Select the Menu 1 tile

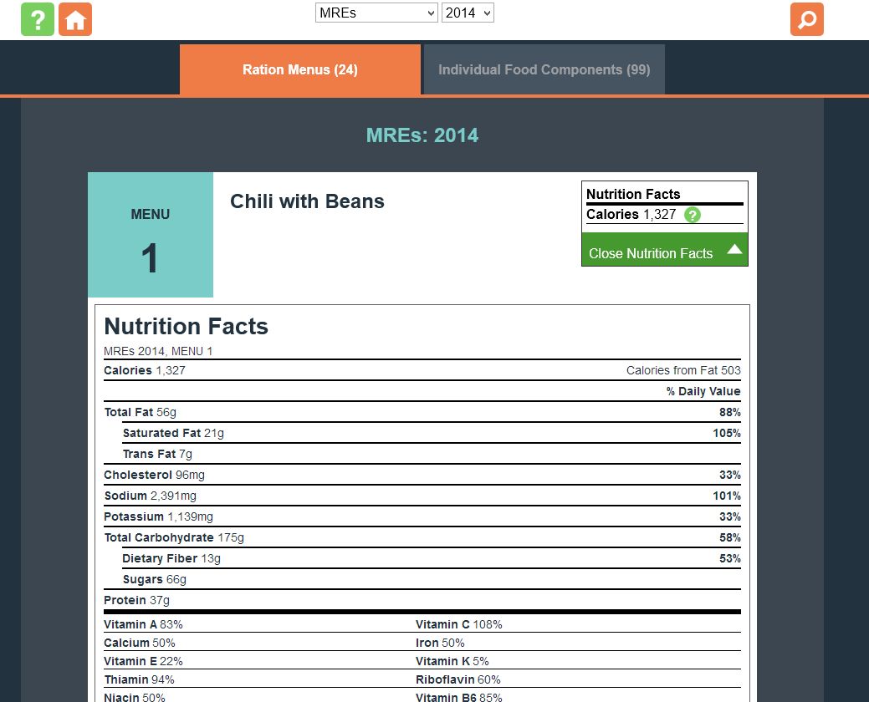pos(150,235)
